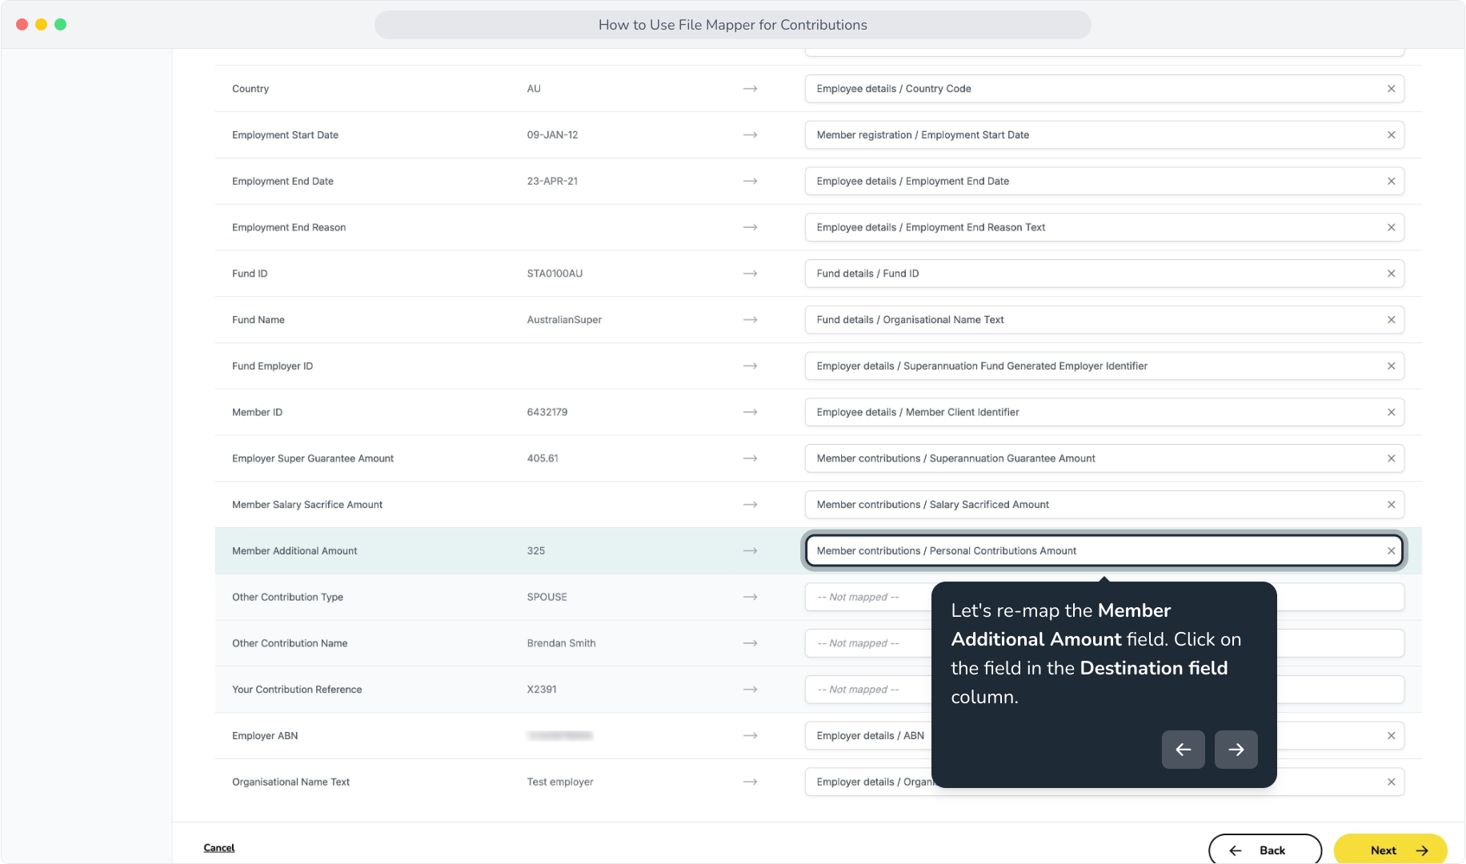Click the Fund Employer ID label
The width and height of the screenshot is (1466, 864).
(272, 366)
